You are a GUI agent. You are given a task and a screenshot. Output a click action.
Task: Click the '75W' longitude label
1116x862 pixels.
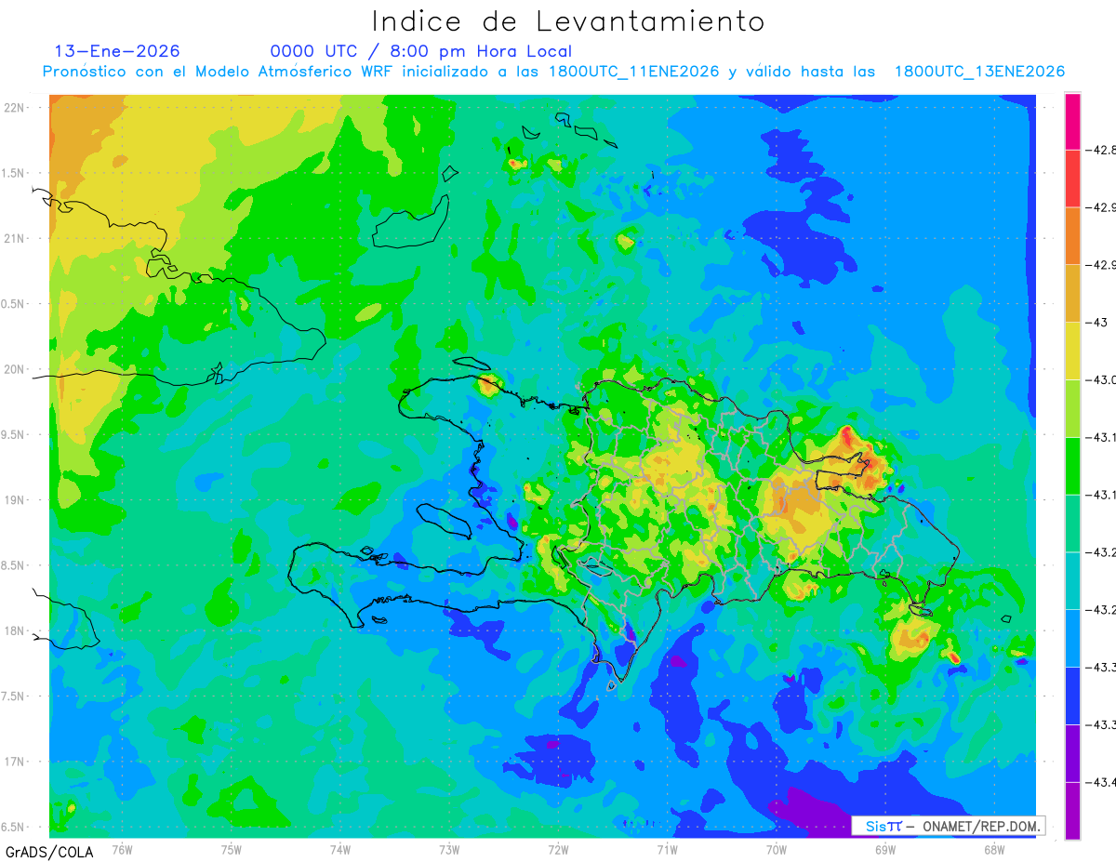[x=231, y=848]
